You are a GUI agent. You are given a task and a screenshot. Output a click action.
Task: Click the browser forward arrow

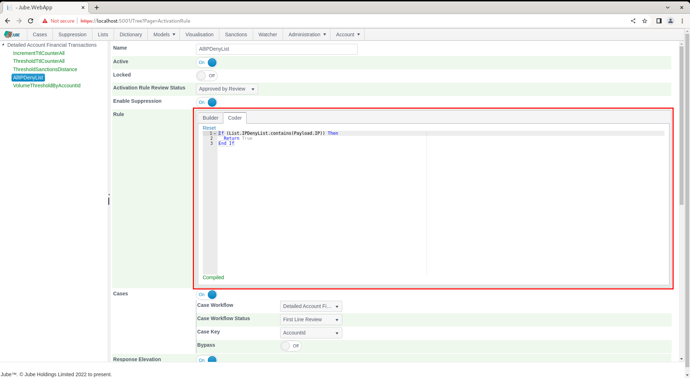pos(19,21)
